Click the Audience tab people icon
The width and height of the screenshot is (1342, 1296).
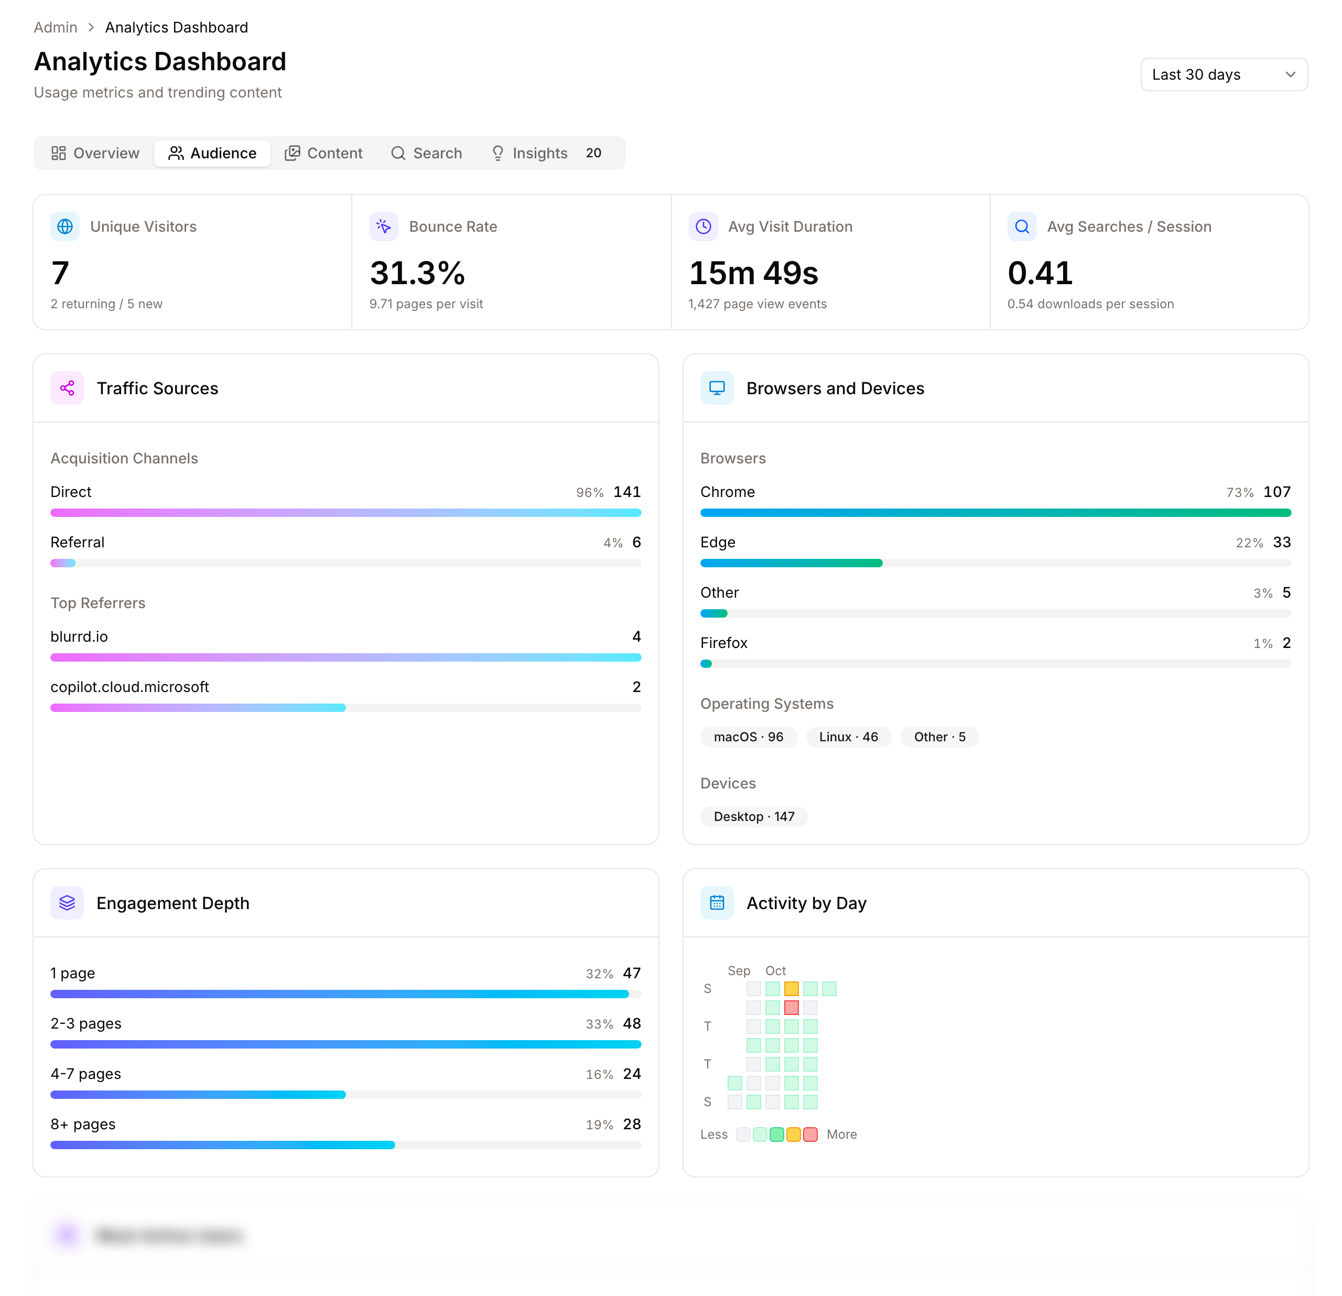click(x=176, y=154)
